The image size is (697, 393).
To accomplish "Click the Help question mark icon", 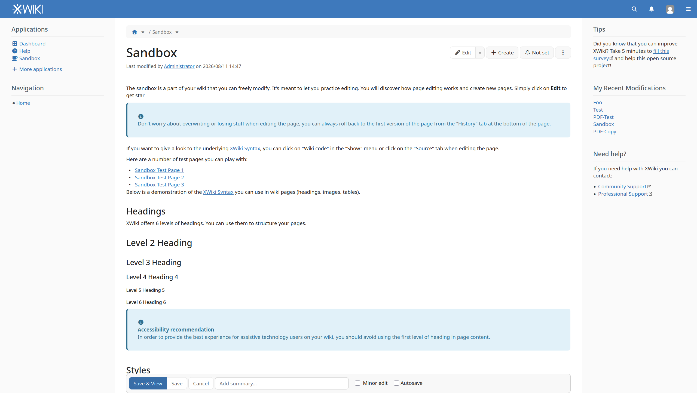I will pos(15,51).
